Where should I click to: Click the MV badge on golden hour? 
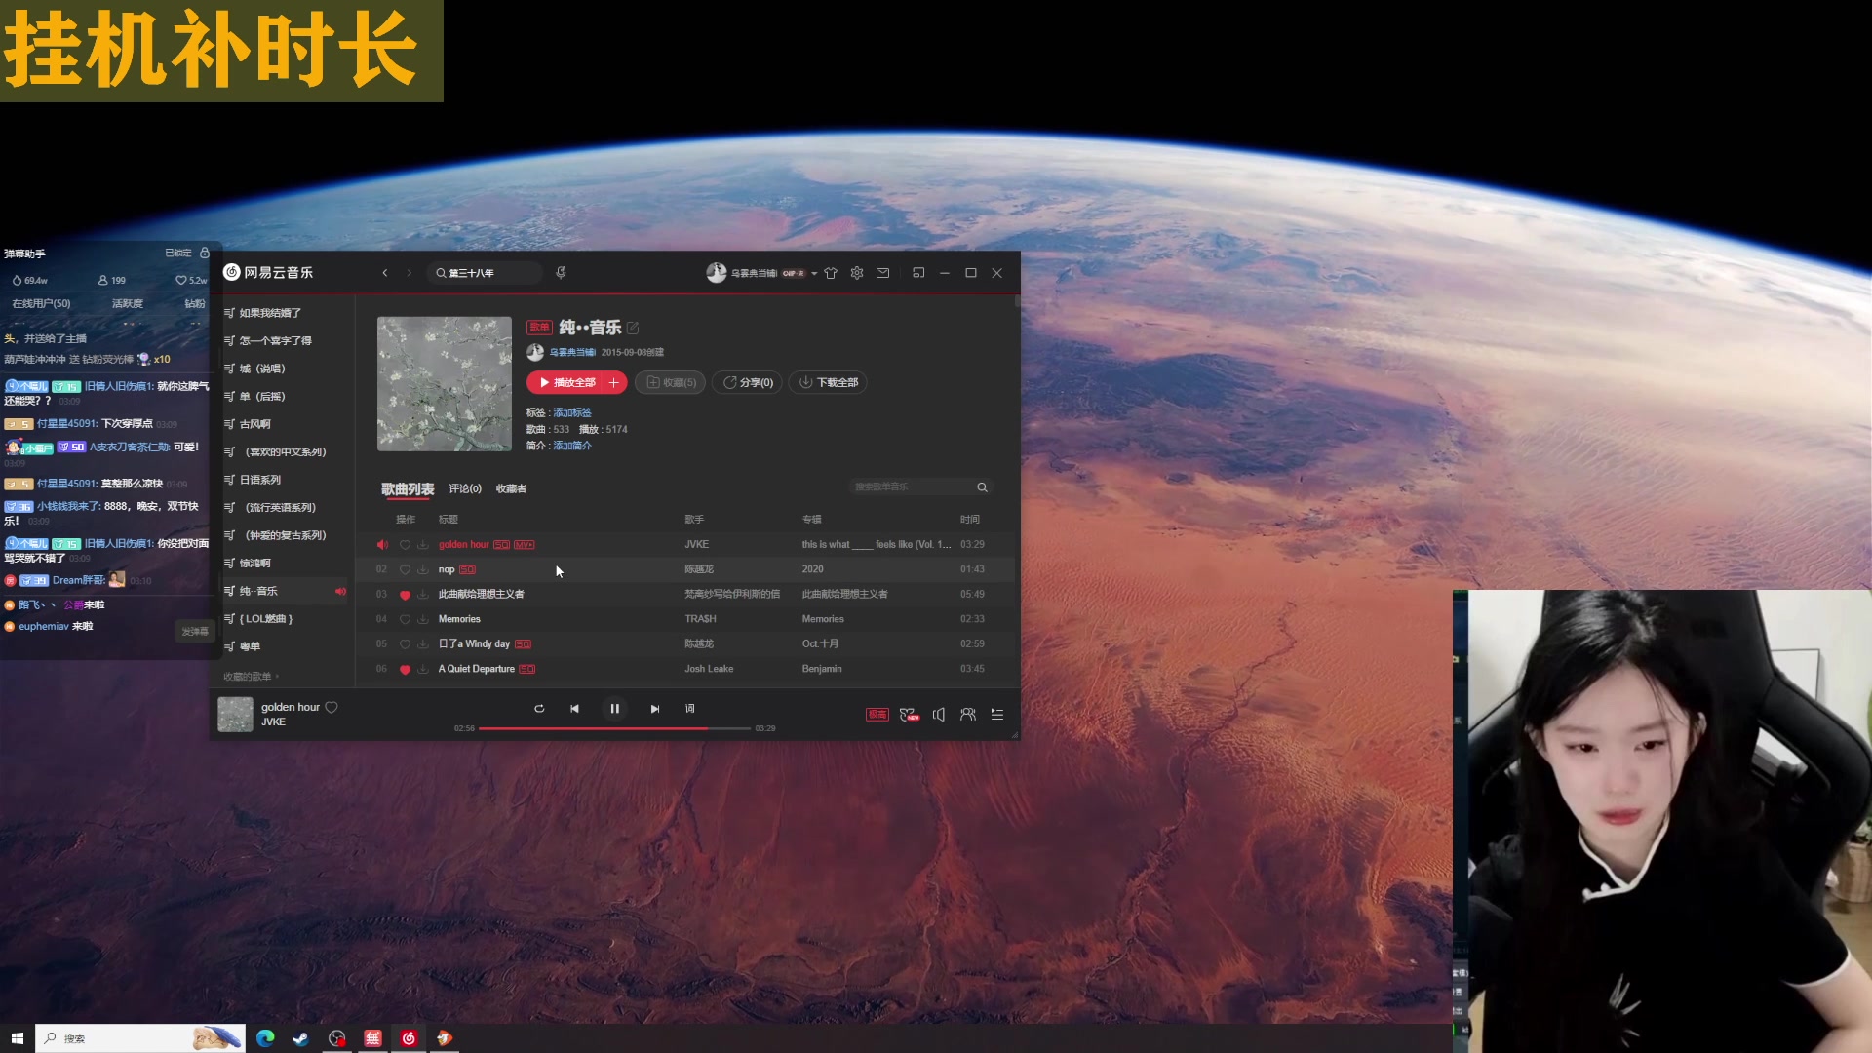525,545
